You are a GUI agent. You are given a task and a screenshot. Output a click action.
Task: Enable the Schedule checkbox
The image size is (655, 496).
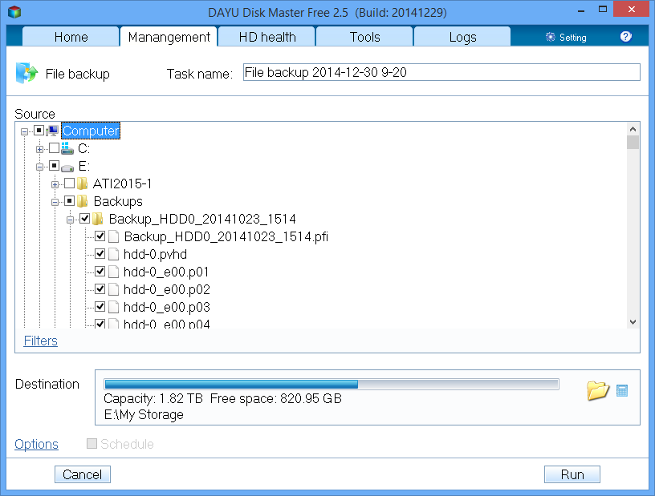tap(92, 443)
